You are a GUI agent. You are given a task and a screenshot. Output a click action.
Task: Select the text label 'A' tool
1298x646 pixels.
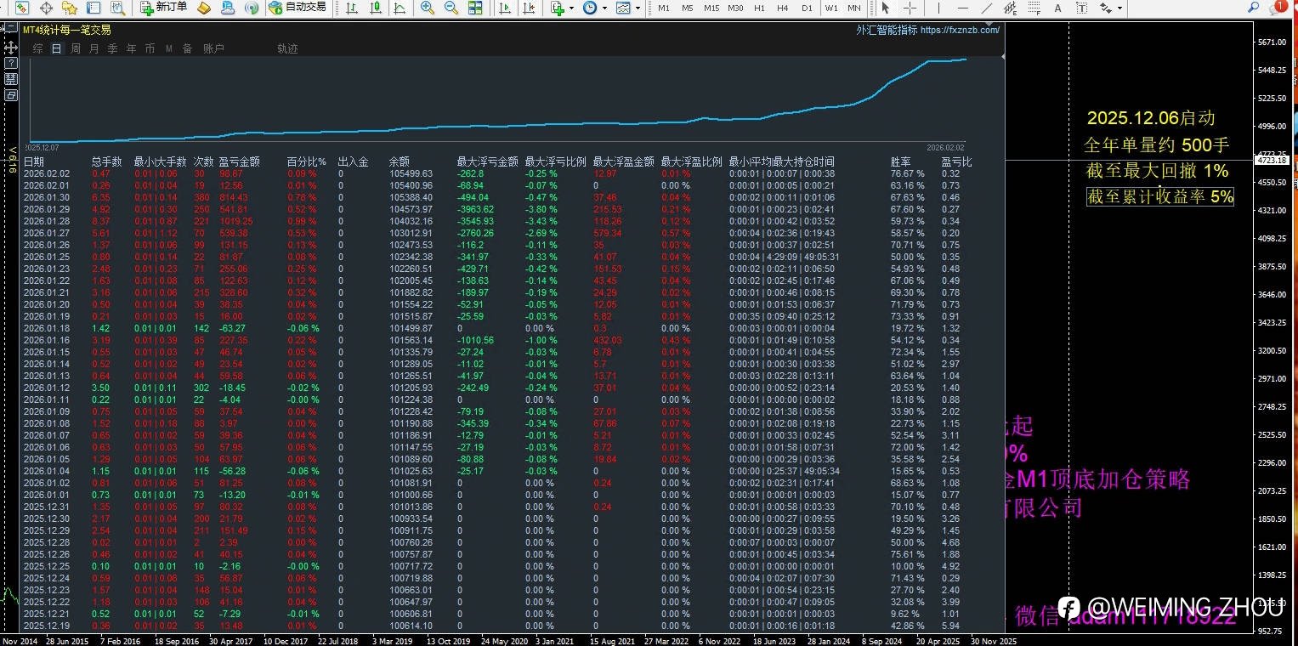pyautogui.click(x=1058, y=8)
